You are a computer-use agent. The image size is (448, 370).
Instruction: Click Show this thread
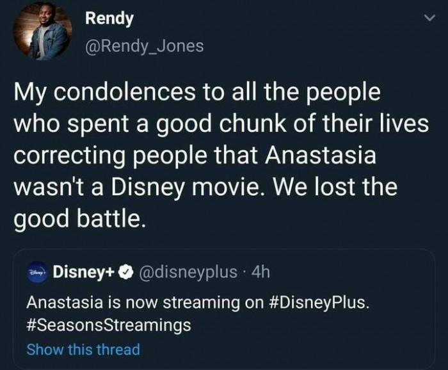click(83, 349)
